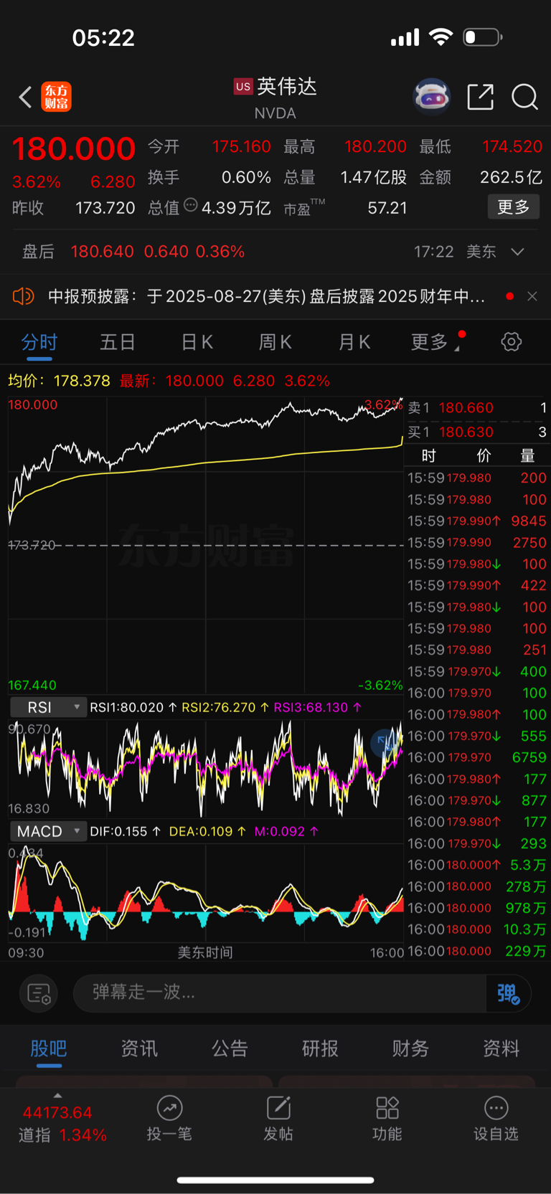Tap the 英伟达 stock title
Viewport: 551px width, 1194px height.
point(287,87)
